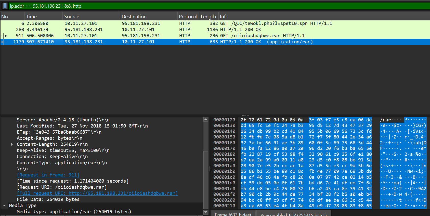
Task: Select the Time since request line
Action: [x=73, y=181]
